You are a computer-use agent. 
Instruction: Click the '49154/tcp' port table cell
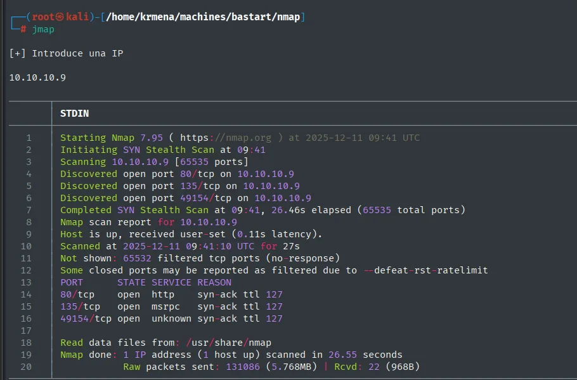(86, 318)
